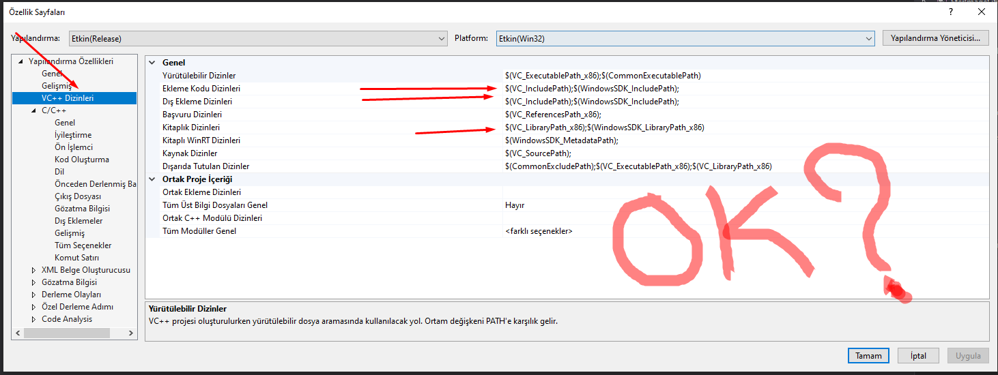Image resolution: width=998 pixels, height=375 pixels.
Task: Select Ortak C++ Modülü Dizinleri property
Action: coord(212,218)
